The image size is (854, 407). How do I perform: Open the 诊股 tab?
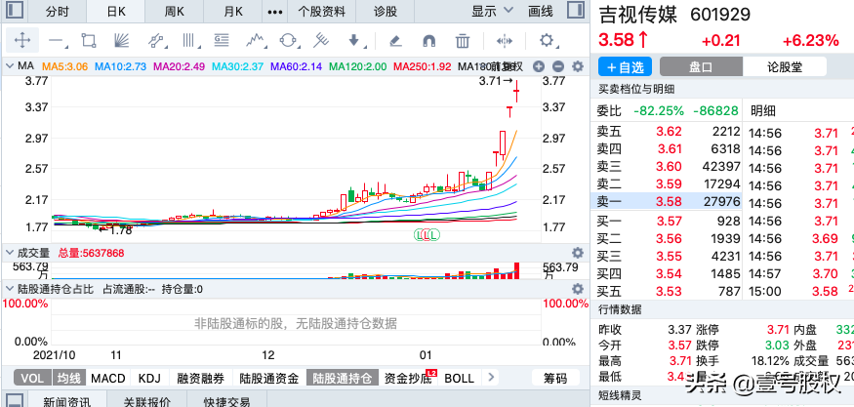(386, 11)
